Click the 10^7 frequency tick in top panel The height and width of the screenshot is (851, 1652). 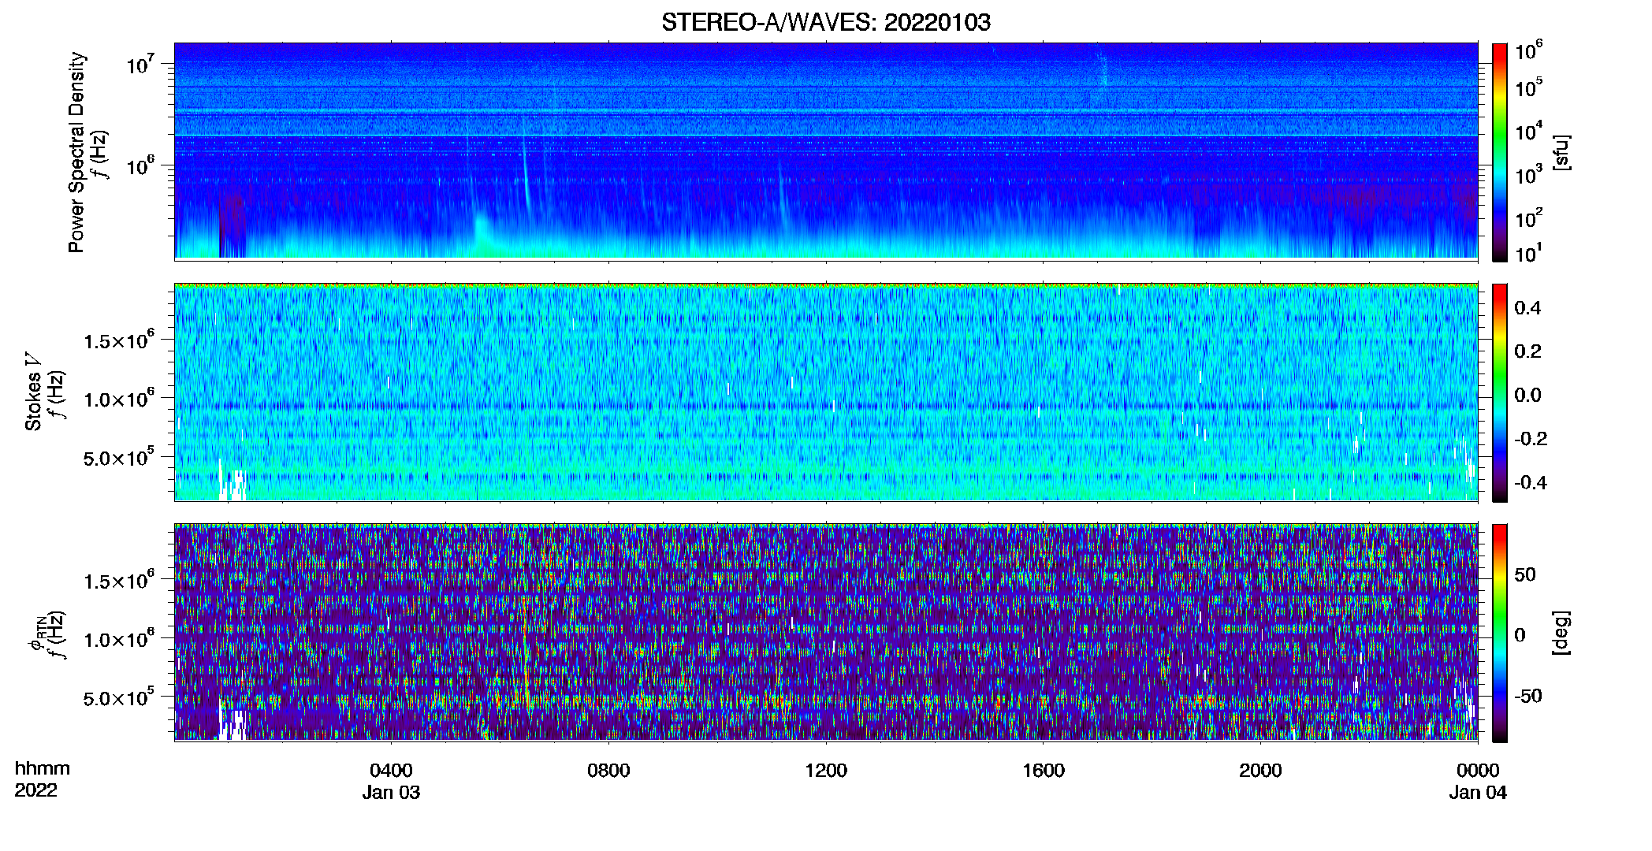(x=140, y=63)
